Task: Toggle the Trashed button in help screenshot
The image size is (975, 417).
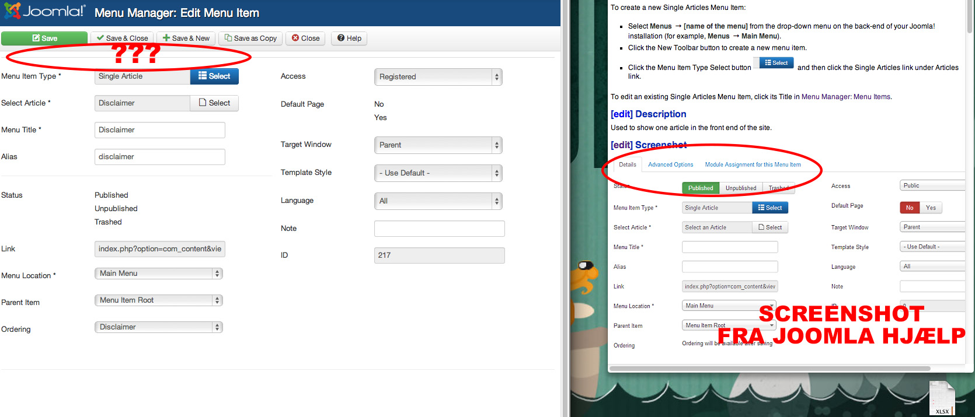Action: [779, 188]
